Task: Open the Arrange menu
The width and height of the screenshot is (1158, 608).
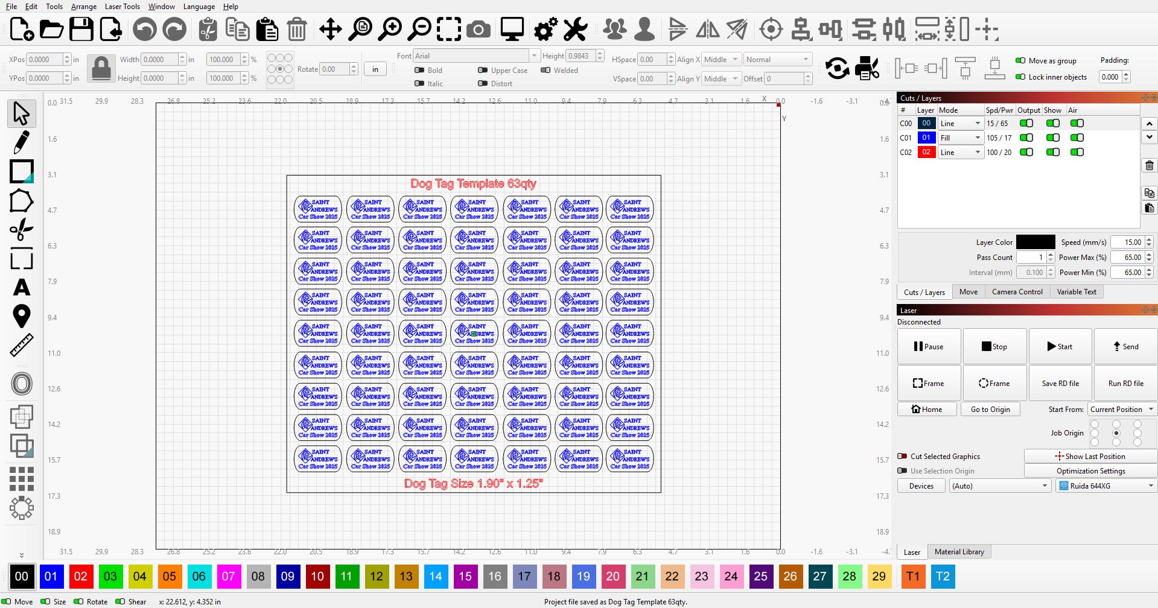Action: coord(84,7)
